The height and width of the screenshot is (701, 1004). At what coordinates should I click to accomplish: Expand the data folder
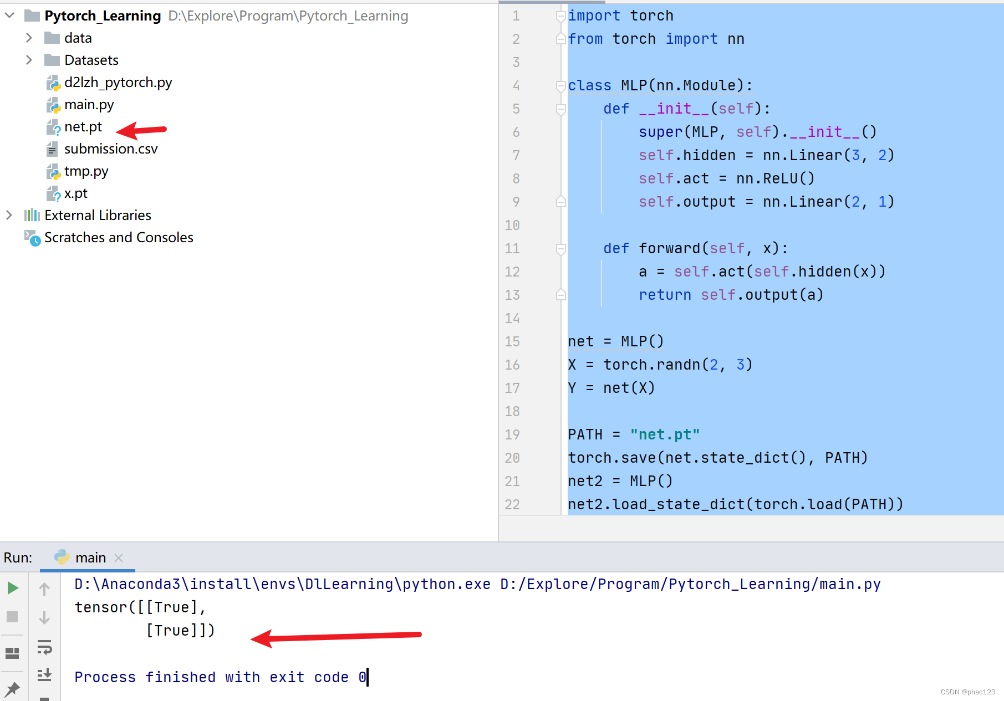pyautogui.click(x=29, y=38)
